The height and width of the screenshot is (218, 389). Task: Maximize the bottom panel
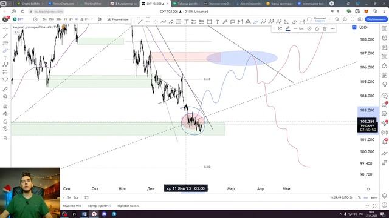(x=374, y=206)
